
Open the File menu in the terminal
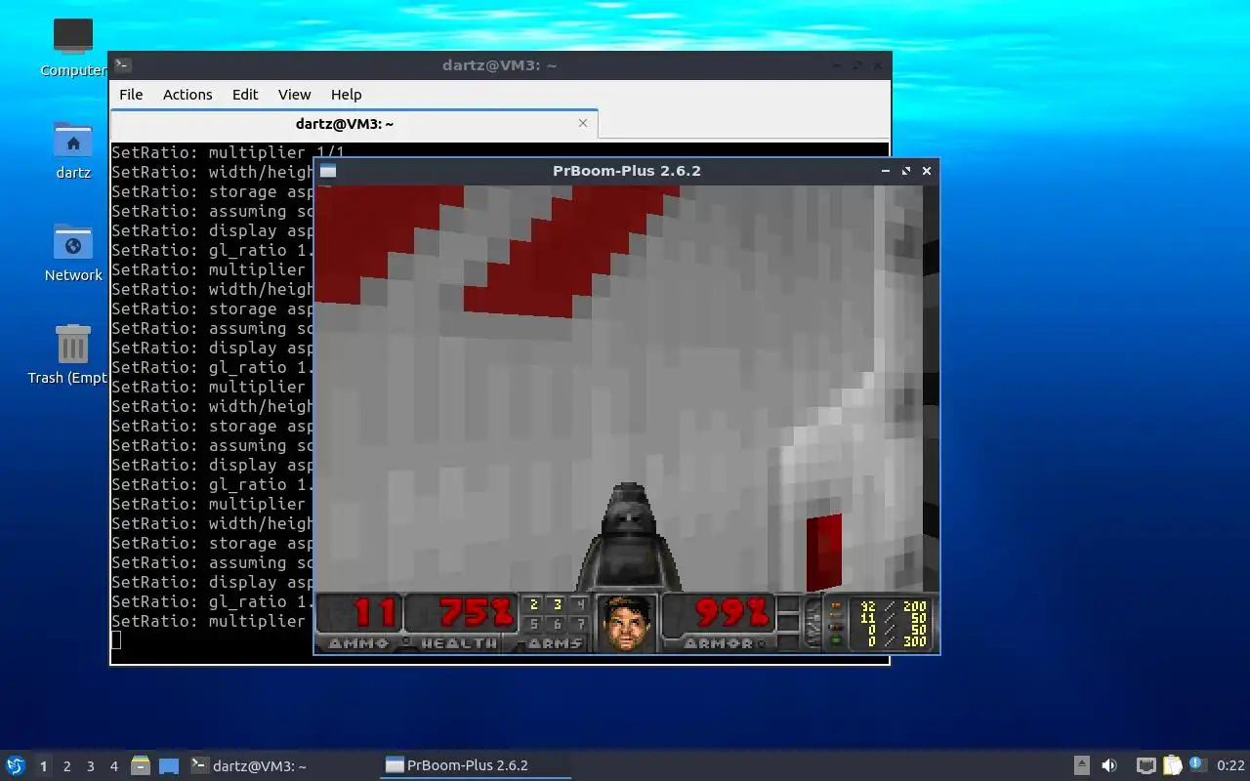[131, 95]
